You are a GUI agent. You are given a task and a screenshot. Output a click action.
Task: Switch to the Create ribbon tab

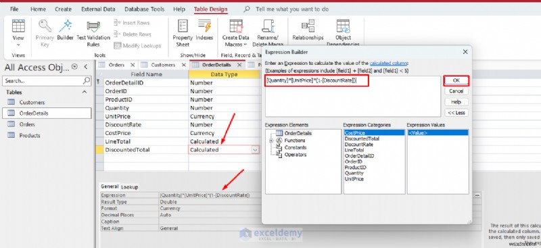[x=63, y=9]
